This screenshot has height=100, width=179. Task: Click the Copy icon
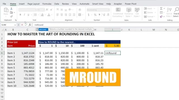(x=11, y=12)
